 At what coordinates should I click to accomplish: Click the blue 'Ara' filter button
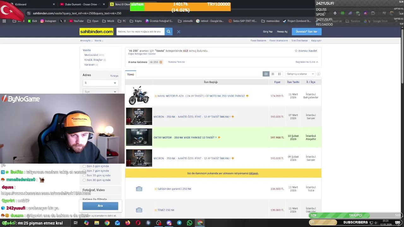pos(100,206)
